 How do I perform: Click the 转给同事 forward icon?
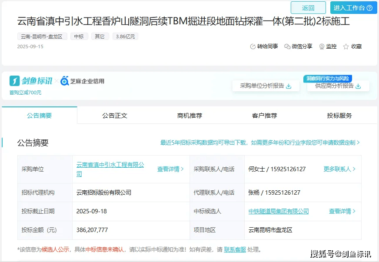tap(253, 46)
